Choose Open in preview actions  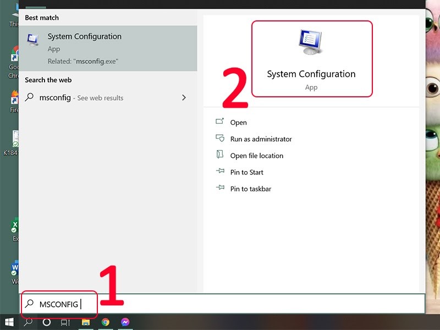pos(238,123)
